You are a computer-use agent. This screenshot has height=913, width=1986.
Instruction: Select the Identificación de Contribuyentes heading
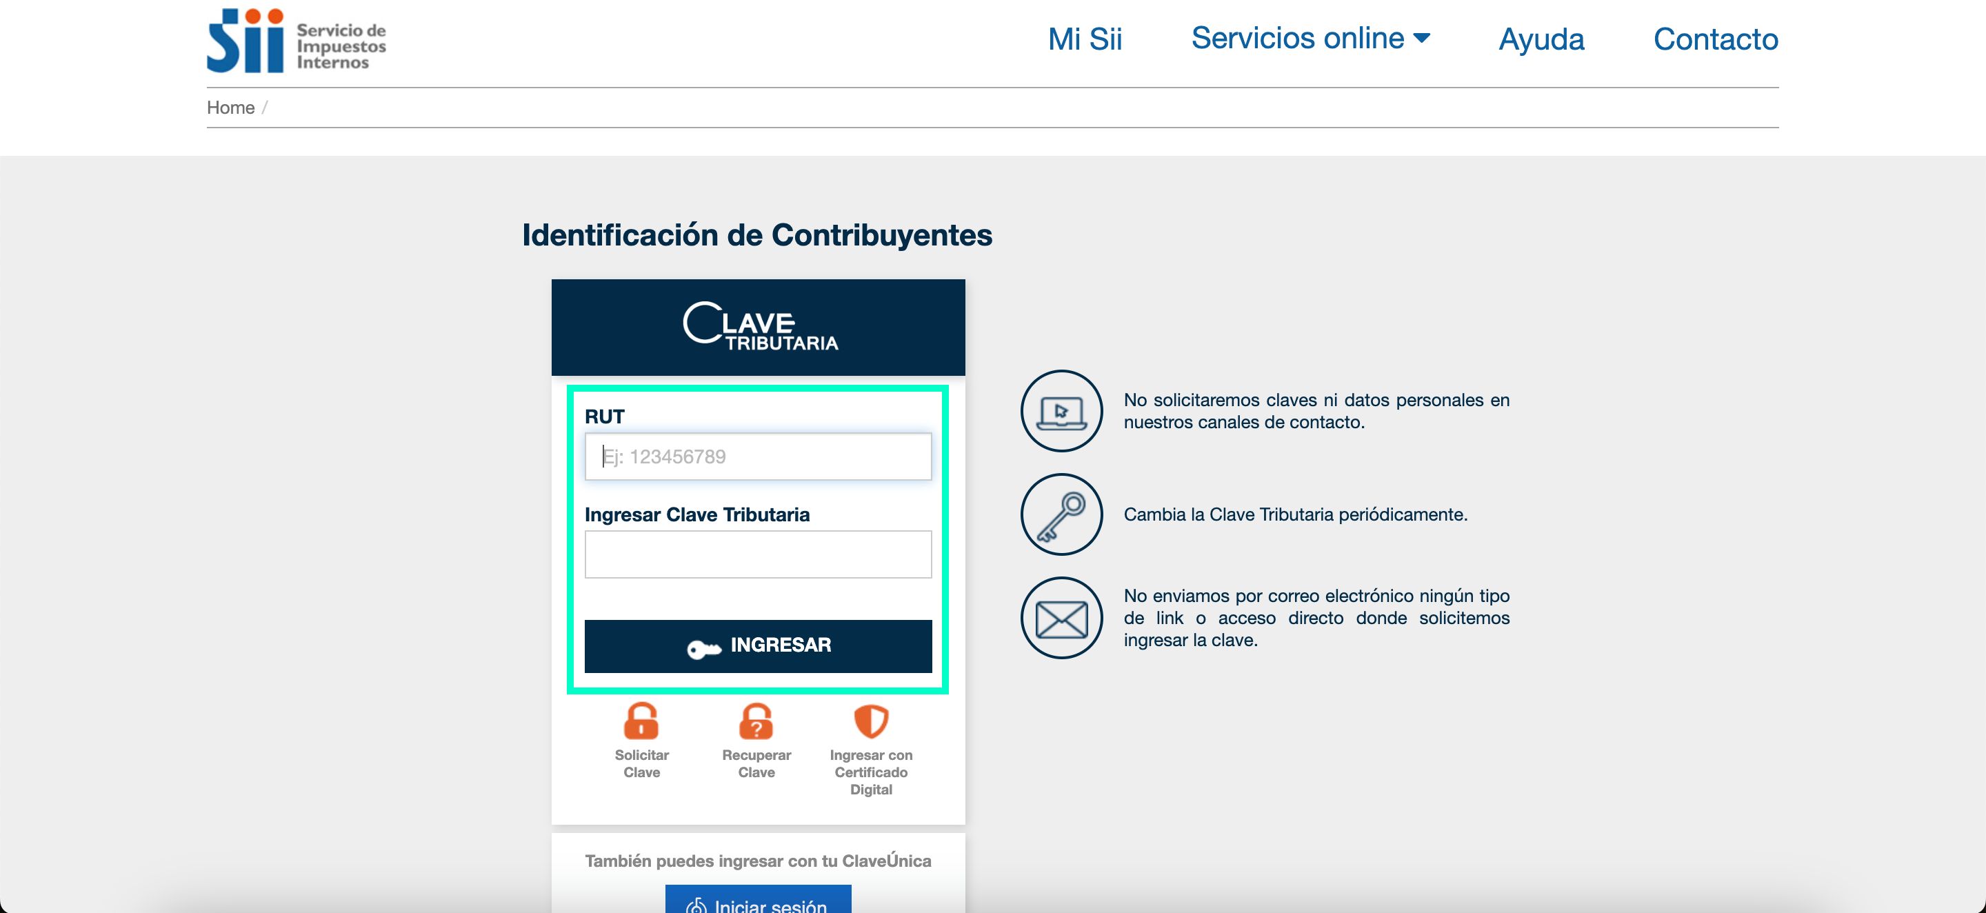coord(757,235)
